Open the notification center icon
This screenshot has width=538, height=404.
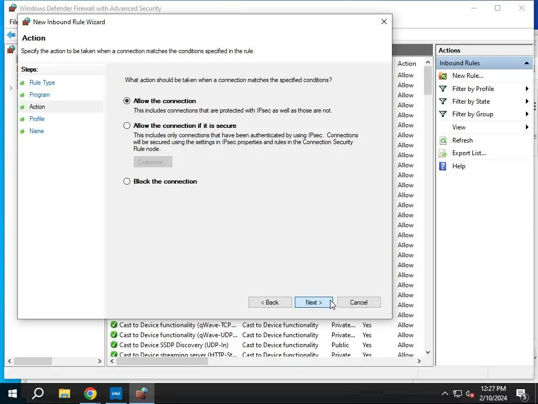point(522,394)
